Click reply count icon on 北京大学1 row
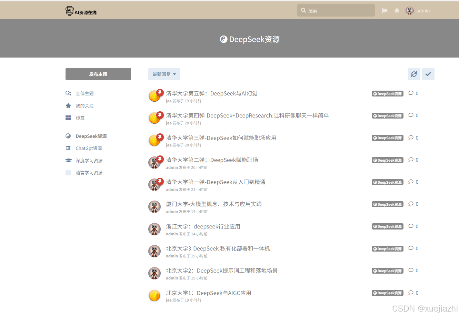The height and width of the screenshot is (316, 459). click(x=411, y=293)
